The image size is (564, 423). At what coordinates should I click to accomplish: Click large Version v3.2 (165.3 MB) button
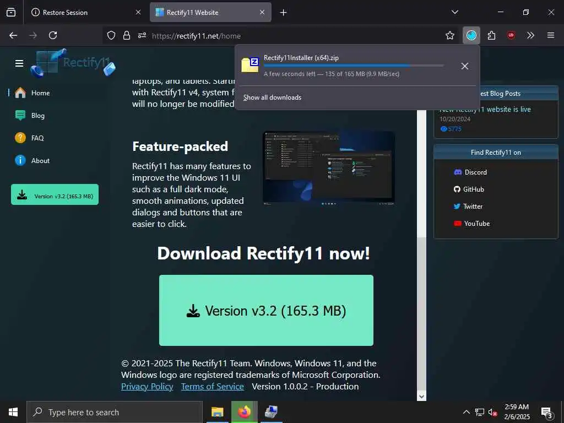(x=266, y=311)
